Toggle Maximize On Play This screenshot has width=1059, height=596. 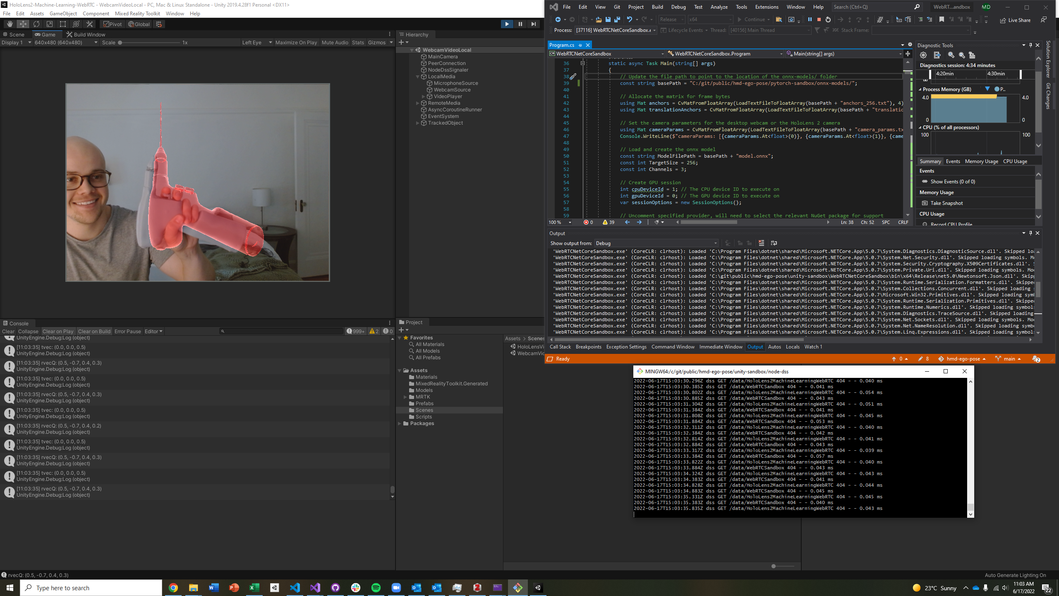coord(296,42)
